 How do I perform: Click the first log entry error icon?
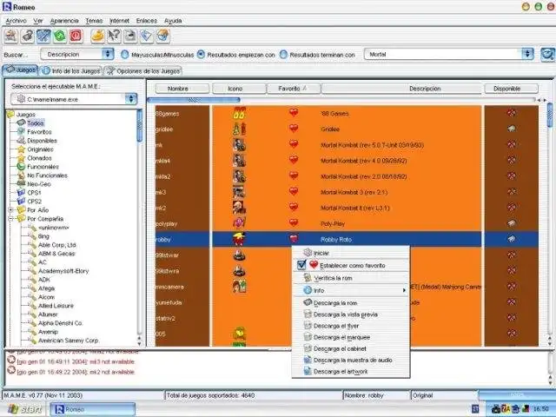point(11,351)
